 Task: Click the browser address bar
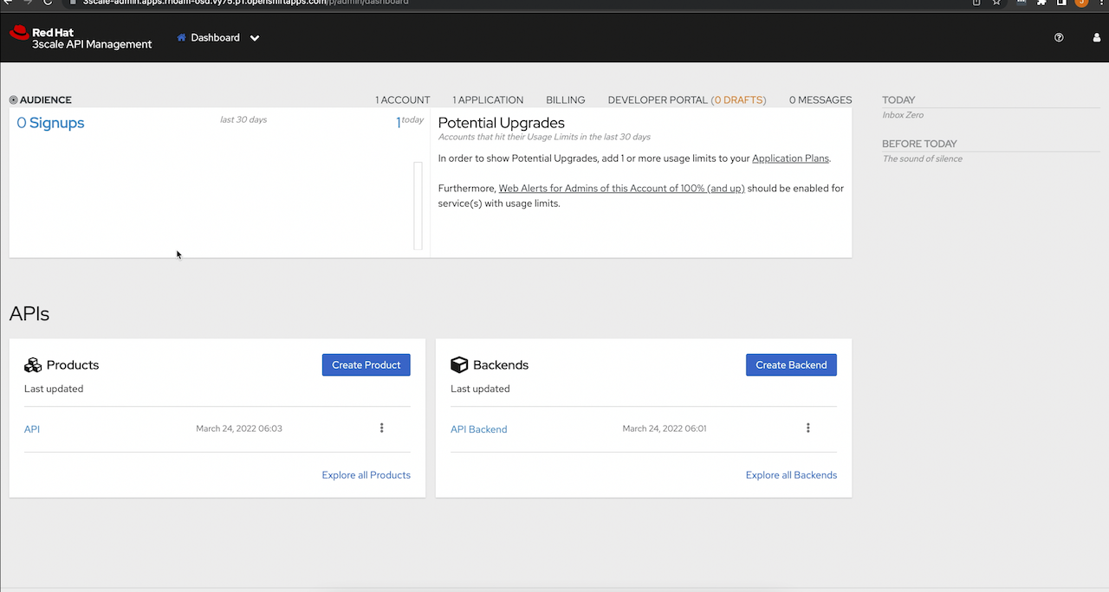(260, 3)
